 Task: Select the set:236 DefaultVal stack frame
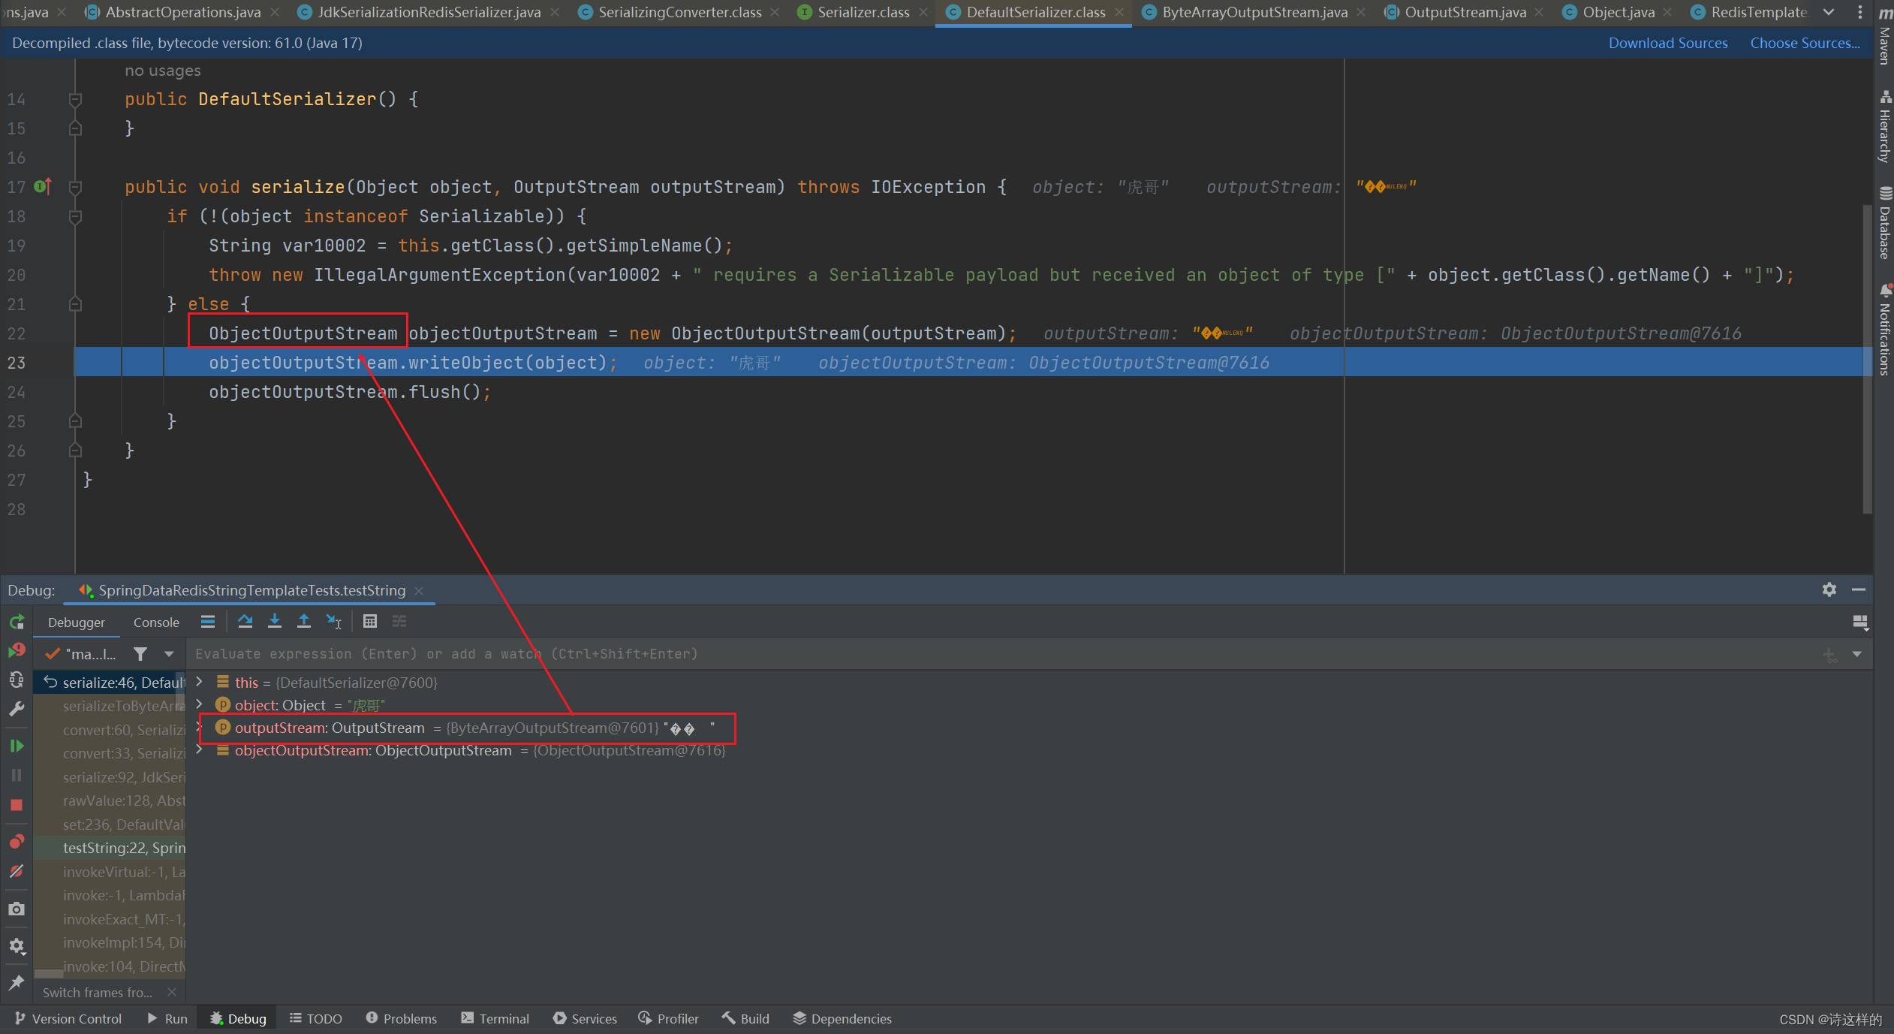click(110, 824)
